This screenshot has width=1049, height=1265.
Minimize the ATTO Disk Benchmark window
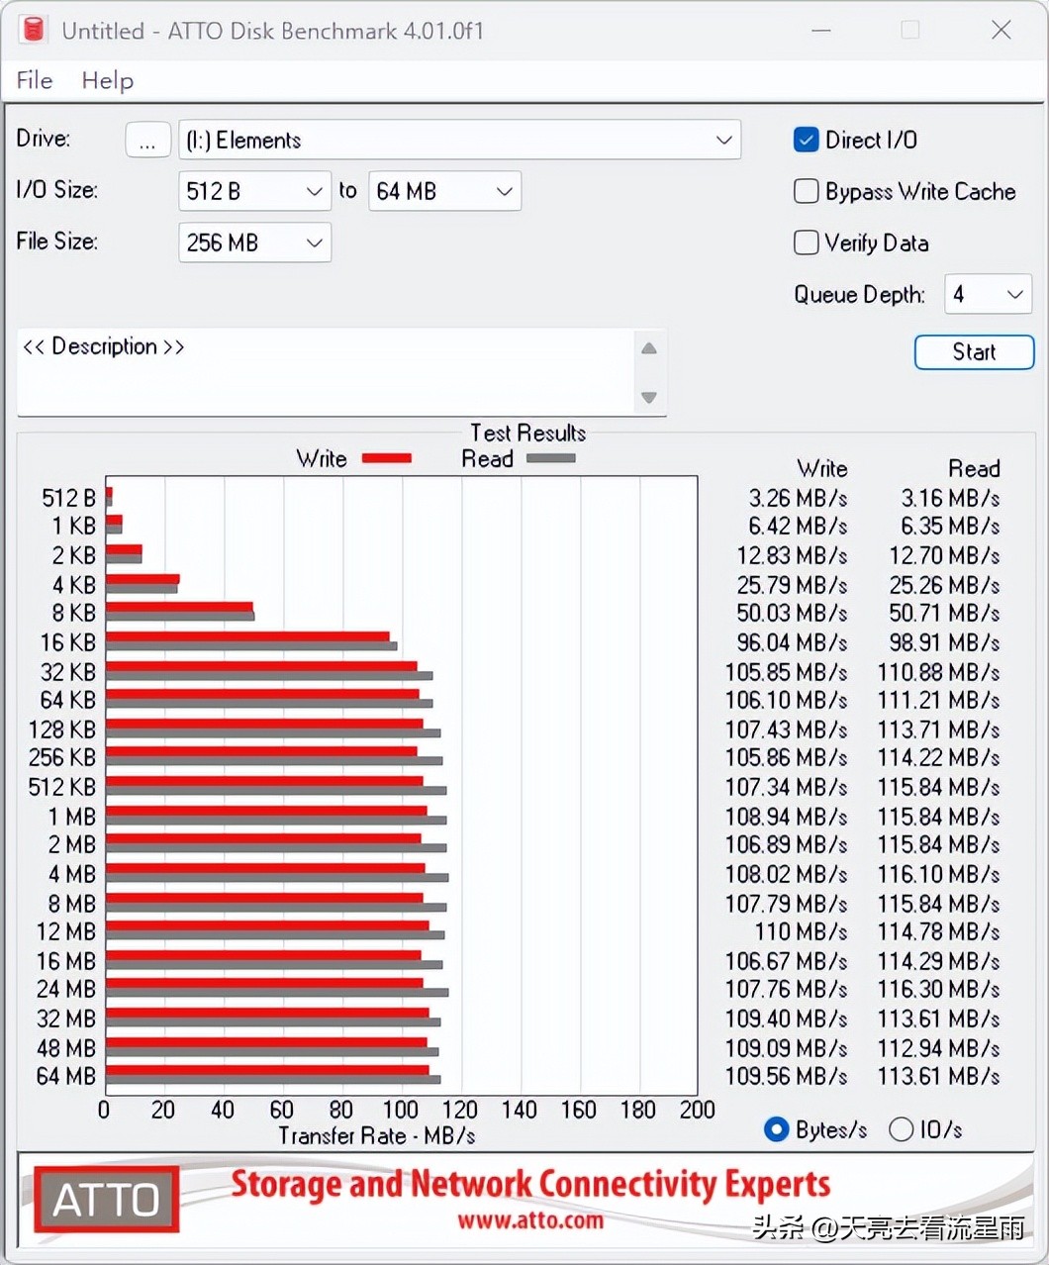[x=820, y=30]
